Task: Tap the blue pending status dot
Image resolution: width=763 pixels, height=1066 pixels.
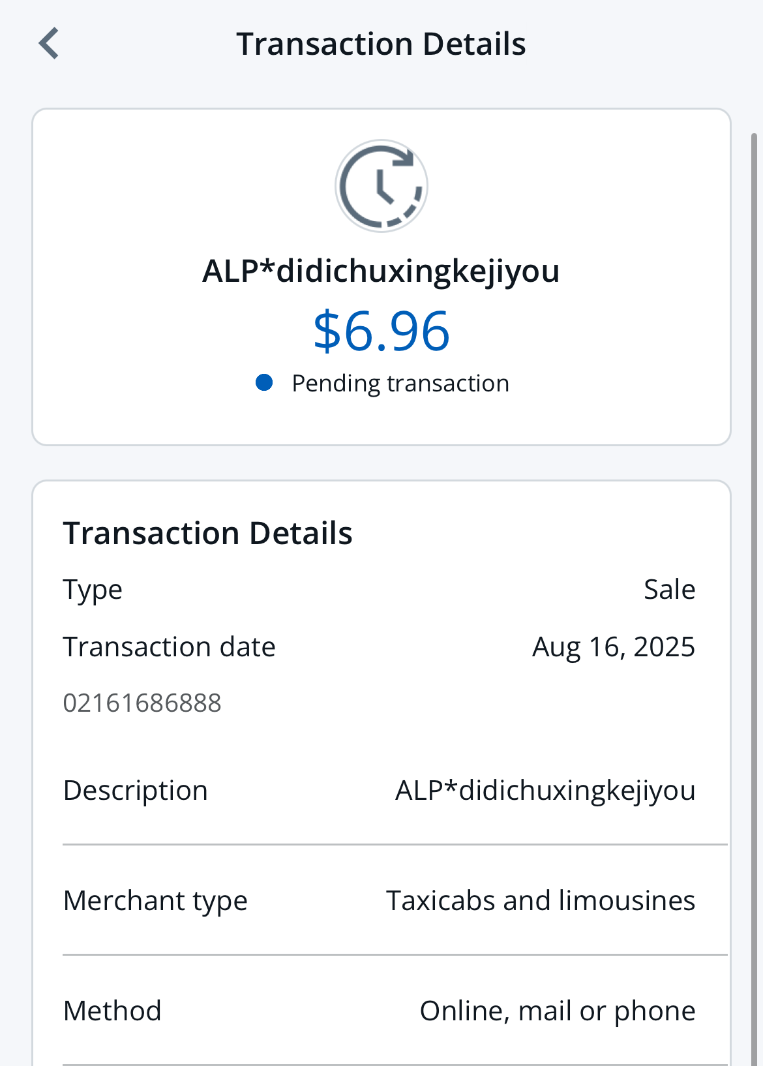Action: (x=264, y=382)
